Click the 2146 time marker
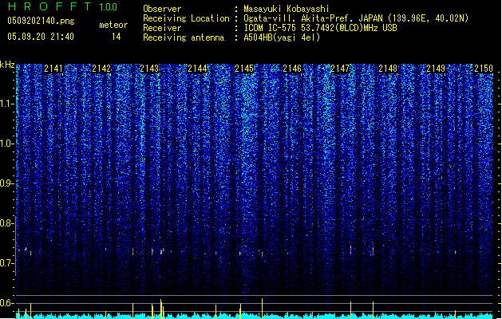The image size is (502, 319). [292, 68]
